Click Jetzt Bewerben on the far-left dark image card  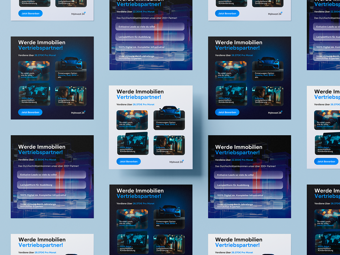[x=30, y=112]
